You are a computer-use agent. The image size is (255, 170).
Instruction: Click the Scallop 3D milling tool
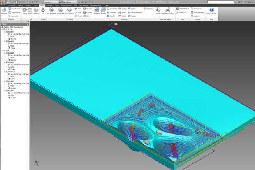123,9
